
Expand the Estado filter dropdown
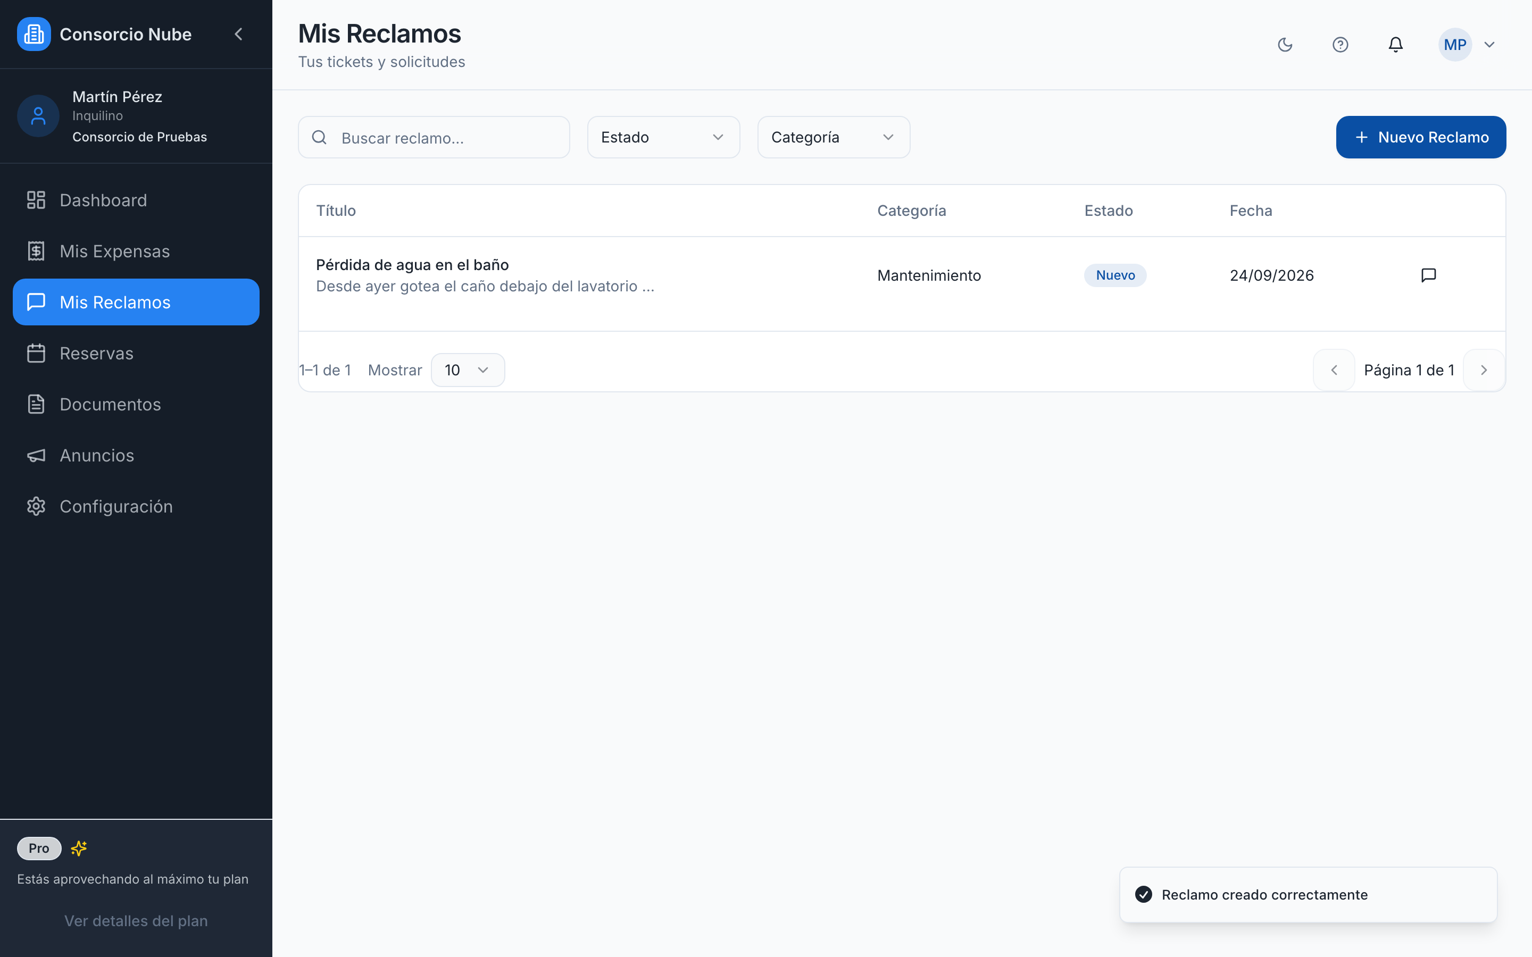[x=663, y=137]
